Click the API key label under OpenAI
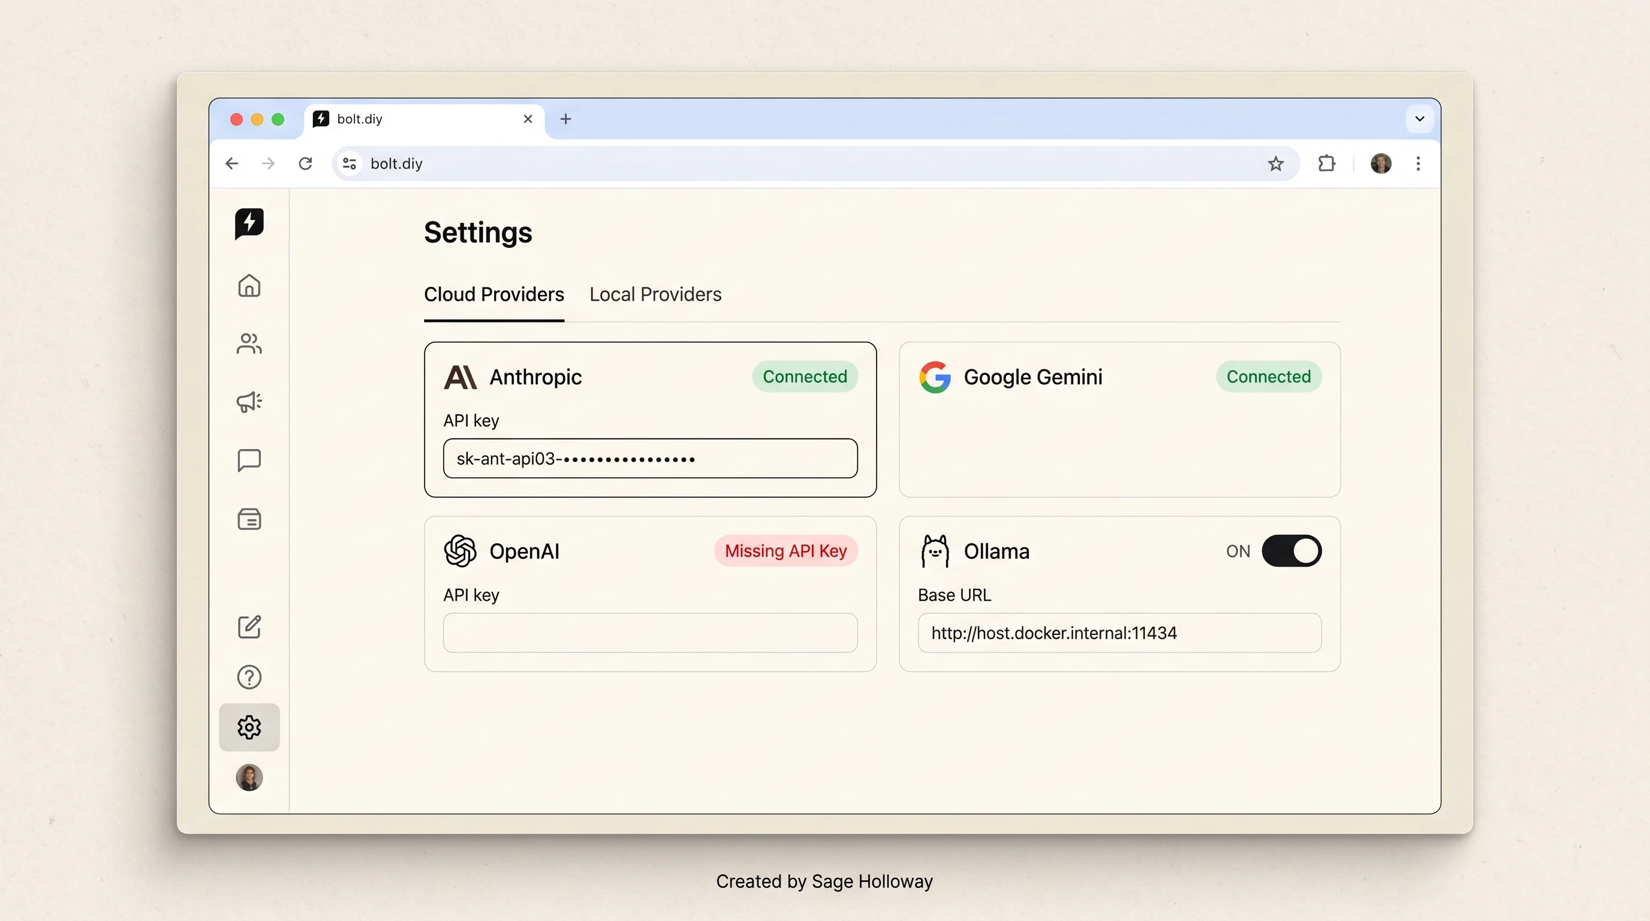 pyautogui.click(x=471, y=595)
